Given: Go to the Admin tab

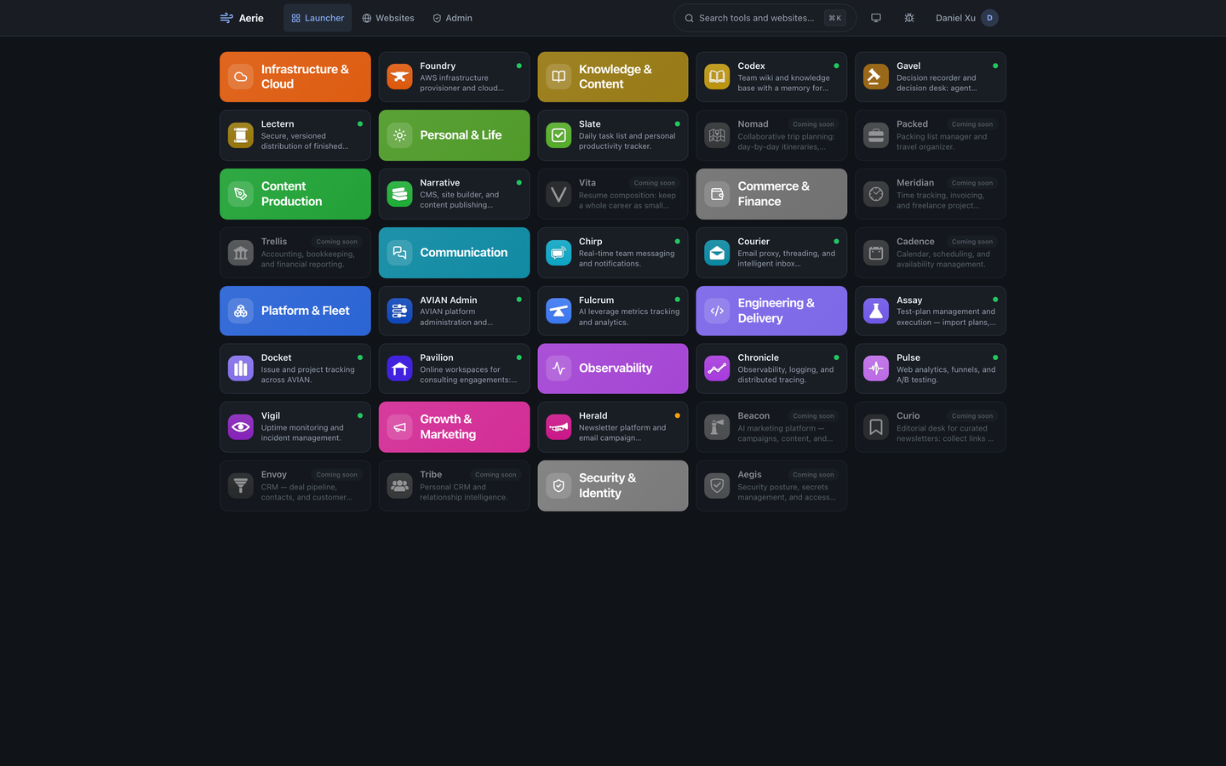Looking at the screenshot, I should coord(452,18).
